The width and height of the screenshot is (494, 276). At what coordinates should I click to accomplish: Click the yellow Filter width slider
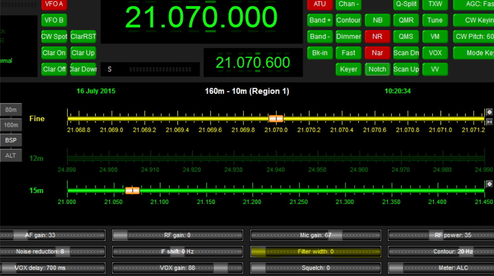[x=315, y=251]
